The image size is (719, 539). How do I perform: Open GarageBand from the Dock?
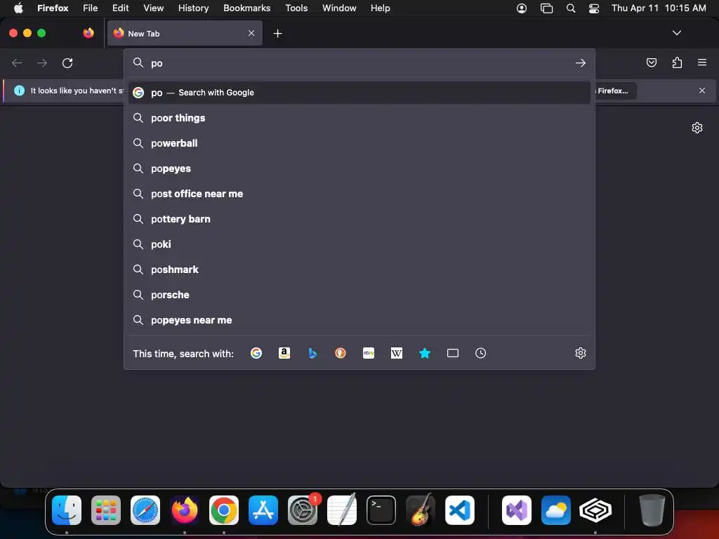[x=421, y=510]
